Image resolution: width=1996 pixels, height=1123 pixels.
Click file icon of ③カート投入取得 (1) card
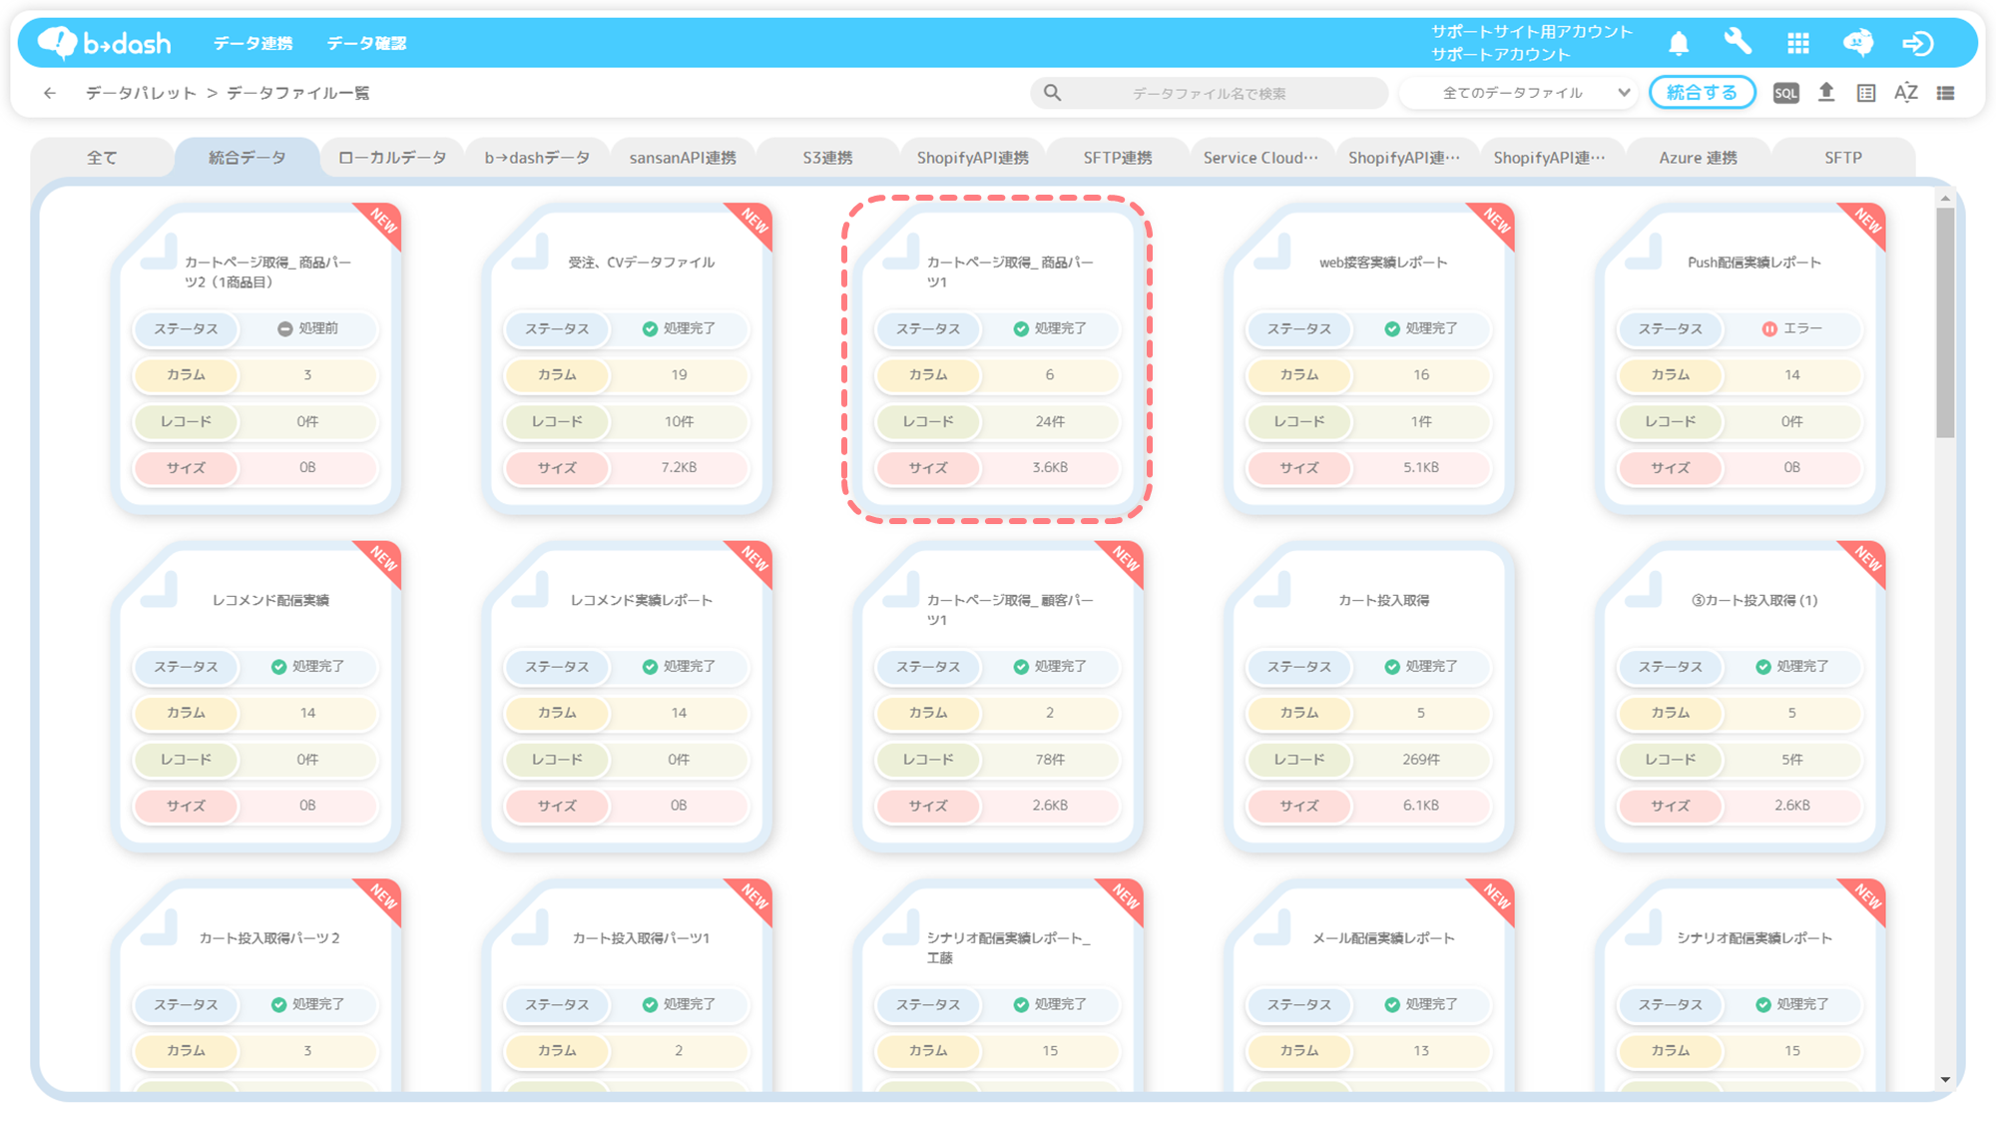coord(1644,590)
